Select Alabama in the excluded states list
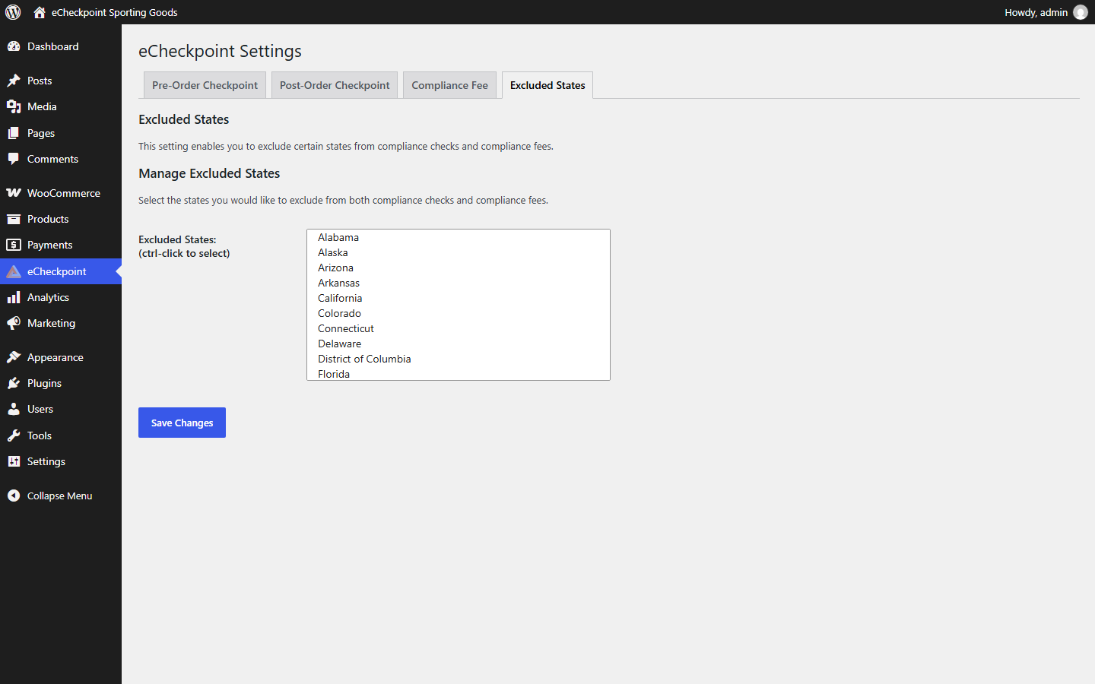Viewport: 1095px width, 684px height. pos(458,237)
